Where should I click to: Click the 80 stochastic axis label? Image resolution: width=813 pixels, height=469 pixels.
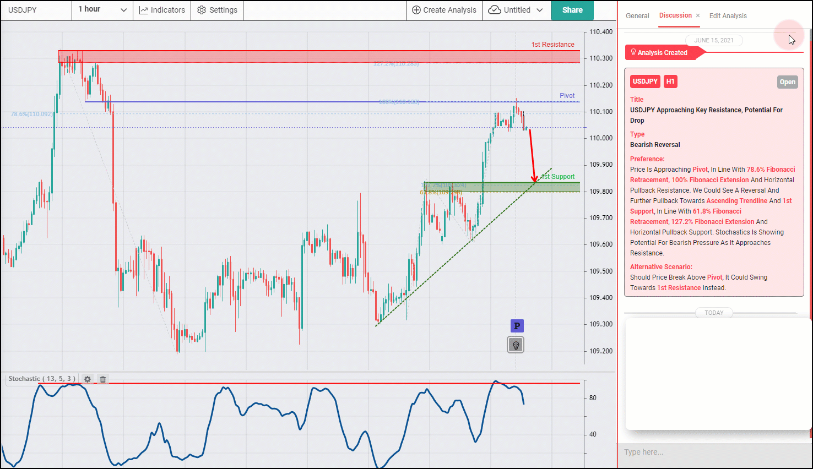[x=593, y=398]
